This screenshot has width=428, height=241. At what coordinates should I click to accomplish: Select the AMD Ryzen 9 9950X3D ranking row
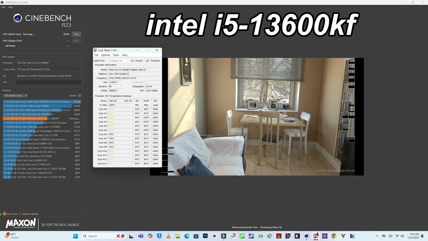pyautogui.click(x=42, y=102)
